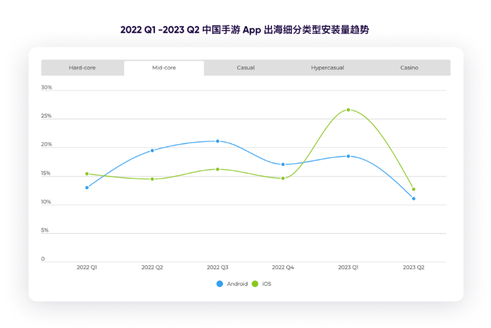Viewport: 491px width, 328px height.
Task: Click the 2023 Q1 axis label
Action: point(348,268)
